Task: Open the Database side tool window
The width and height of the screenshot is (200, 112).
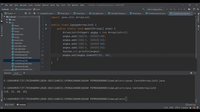Action: point(198,18)
